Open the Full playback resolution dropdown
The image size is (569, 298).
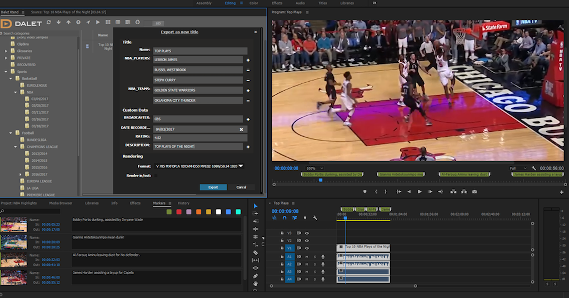(518, 168)
